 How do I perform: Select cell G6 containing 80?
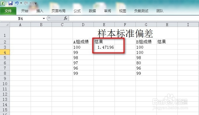[x=146, y=63]
